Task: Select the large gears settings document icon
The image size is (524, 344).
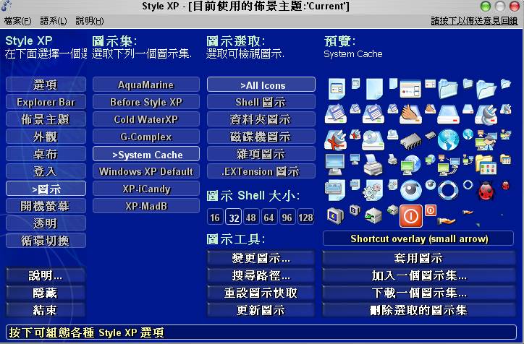Action: tap(373, 190)
